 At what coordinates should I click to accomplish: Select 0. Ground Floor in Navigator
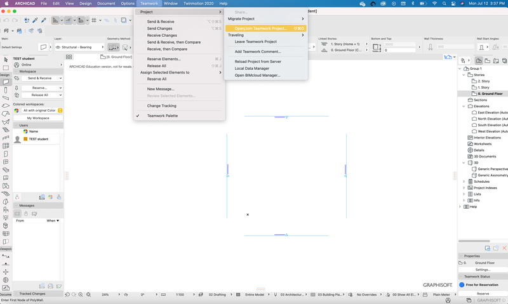click(x=490, y=93)
